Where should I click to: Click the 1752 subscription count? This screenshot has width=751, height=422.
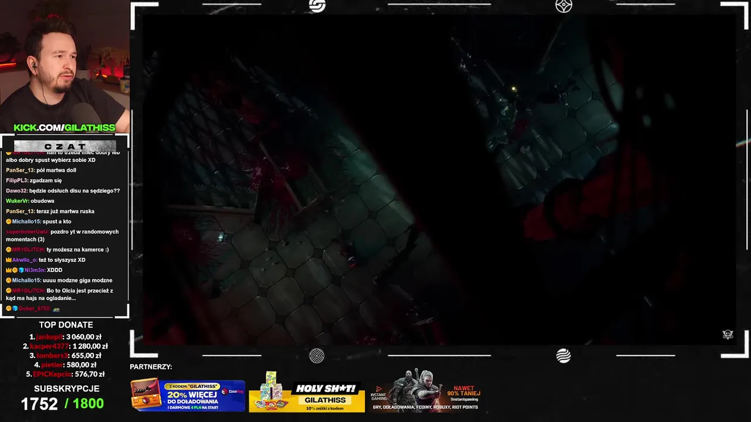pos(39,404)
